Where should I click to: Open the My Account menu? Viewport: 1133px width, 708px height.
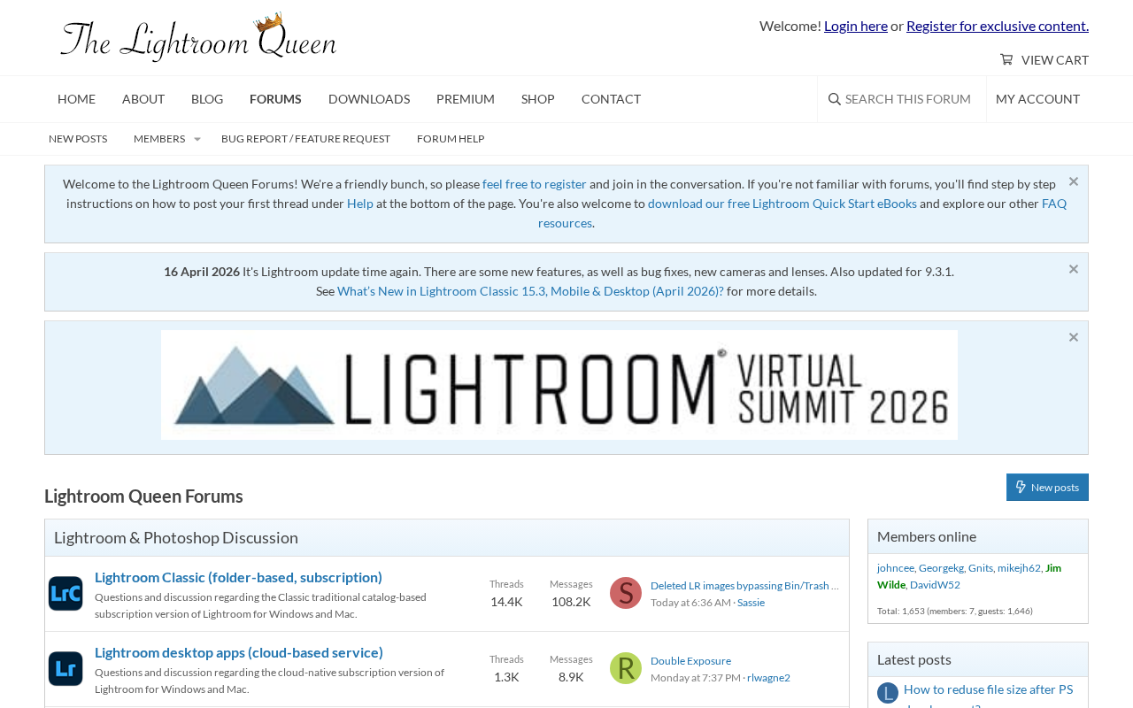click(1037, 99)
